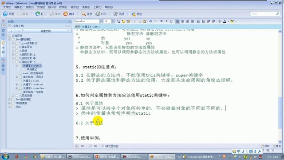Open the Consolas font name dropdown
This screenshot has width=284, height=160.
pyautogui.click(x=101, y=21)
